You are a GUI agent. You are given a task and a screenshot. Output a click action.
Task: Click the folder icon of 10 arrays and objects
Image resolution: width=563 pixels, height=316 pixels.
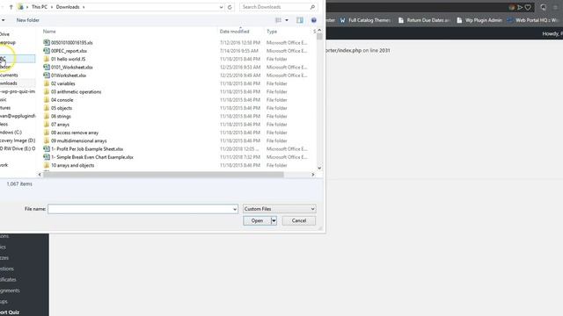[x=47, y=165]
